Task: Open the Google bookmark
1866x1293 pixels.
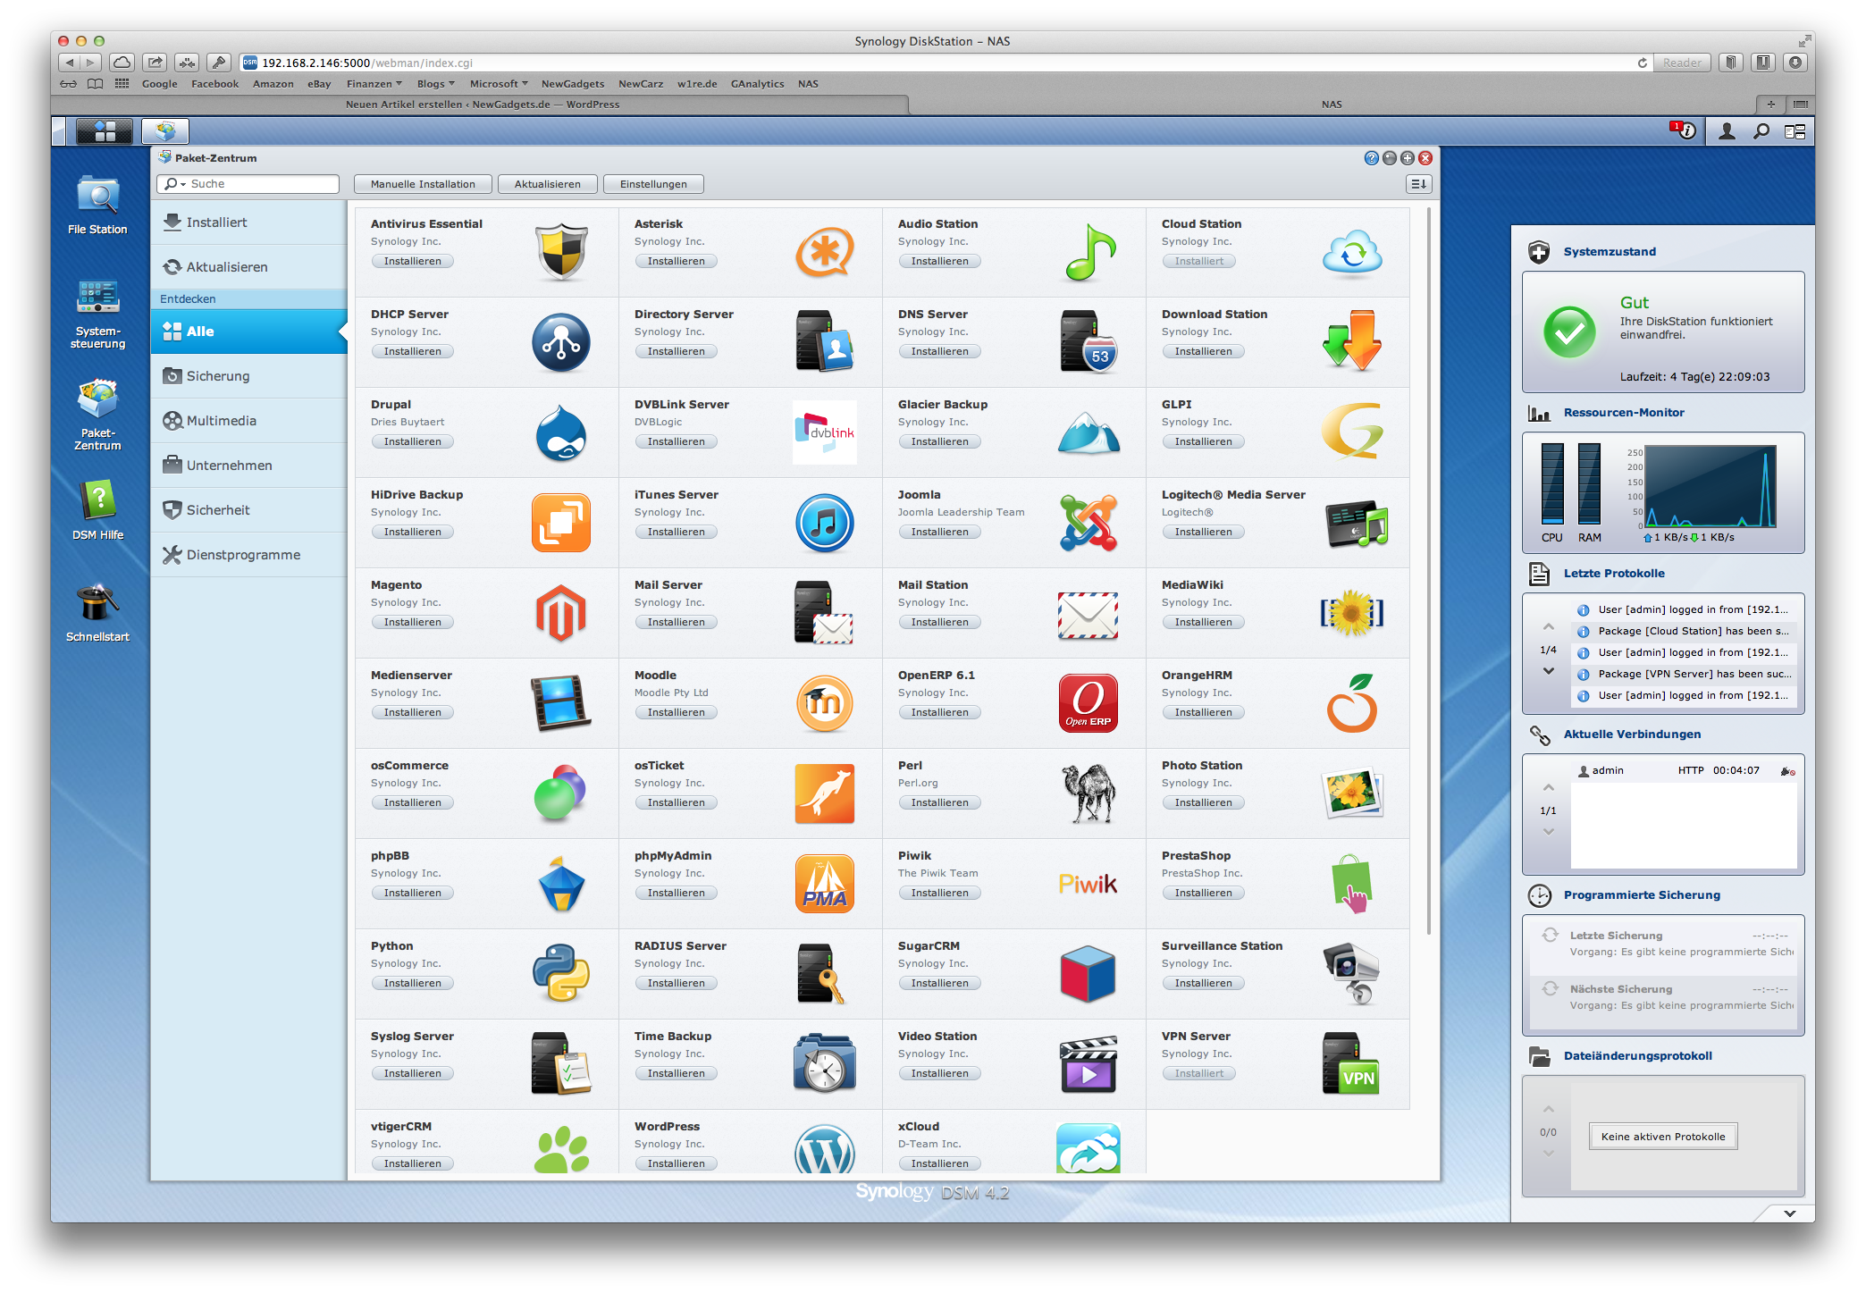Action: 159,84
